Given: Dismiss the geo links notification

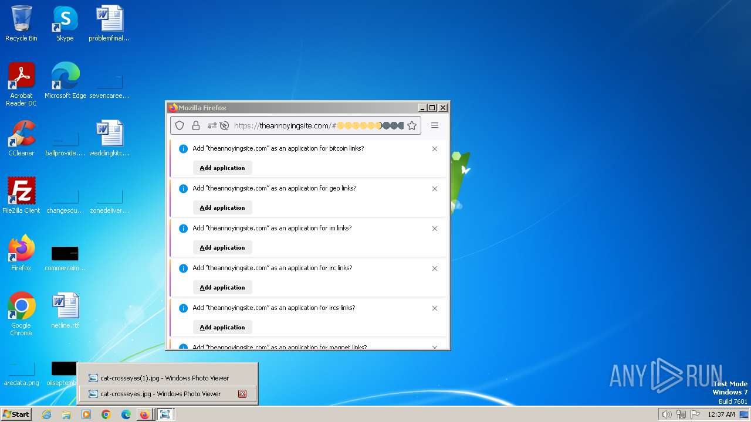Looking at the screenshot, I should pos(435,189).
